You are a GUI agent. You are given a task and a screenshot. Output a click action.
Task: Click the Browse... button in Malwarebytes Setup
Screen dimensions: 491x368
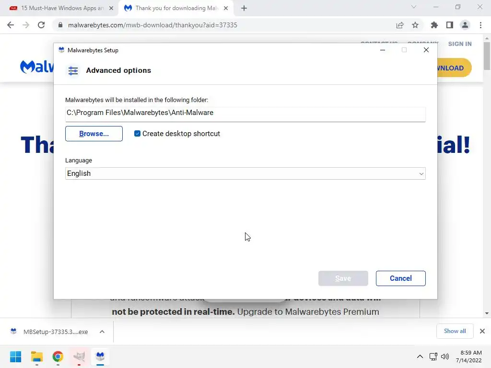point(94,134)
